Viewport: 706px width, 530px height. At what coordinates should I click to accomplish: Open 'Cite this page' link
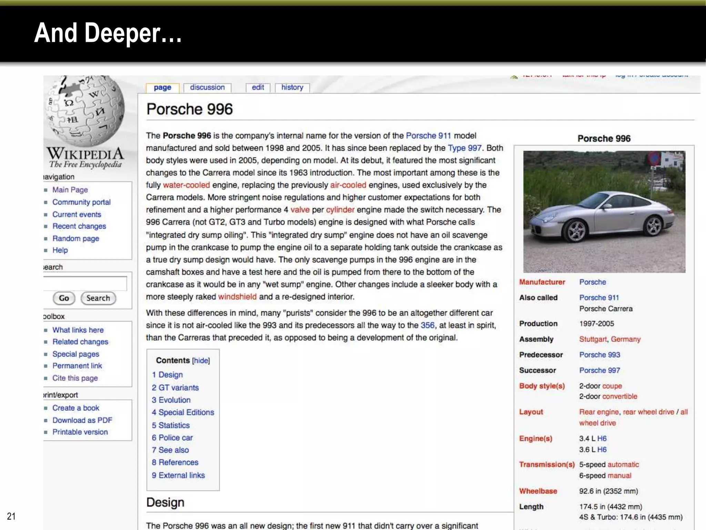click(75, 378)
